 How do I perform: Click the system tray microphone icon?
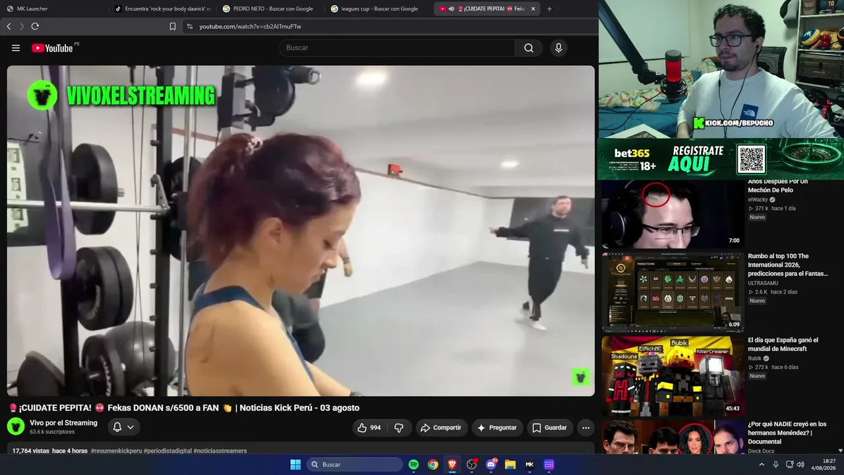point(775,464)
